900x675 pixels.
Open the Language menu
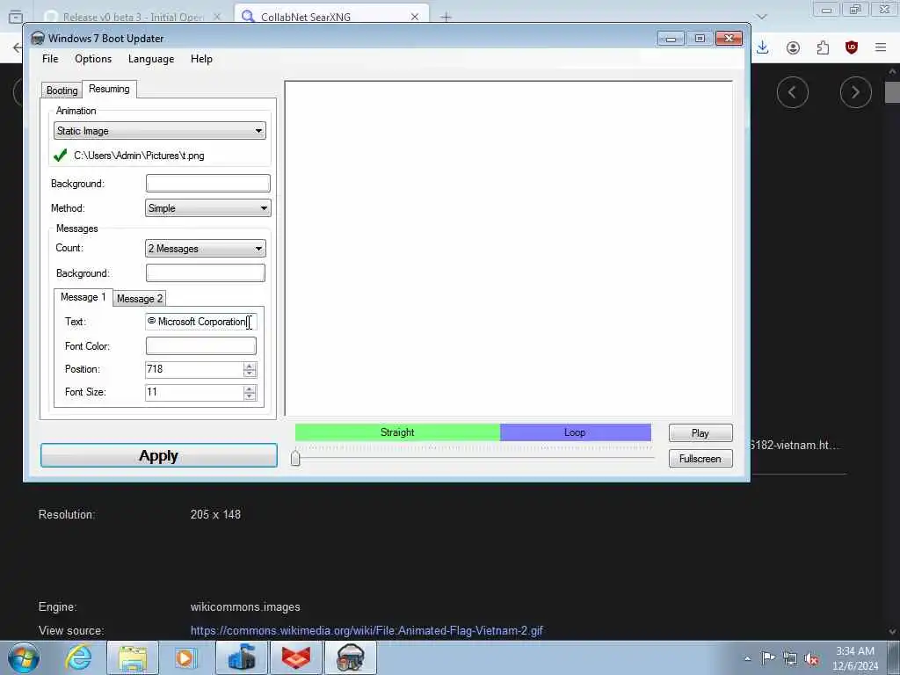pyautogui.click(x=151, y=59)
